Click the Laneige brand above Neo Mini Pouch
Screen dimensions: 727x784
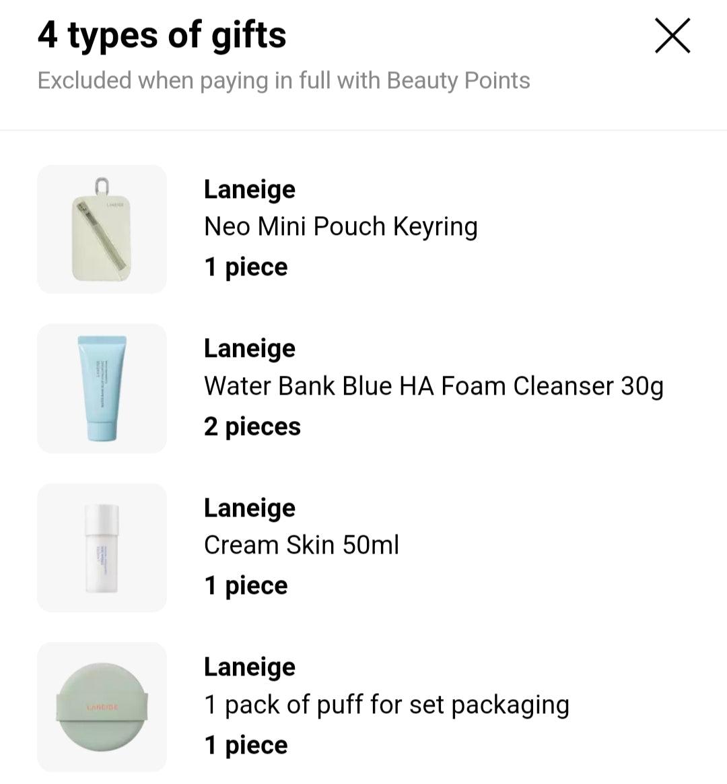(250, 189)
